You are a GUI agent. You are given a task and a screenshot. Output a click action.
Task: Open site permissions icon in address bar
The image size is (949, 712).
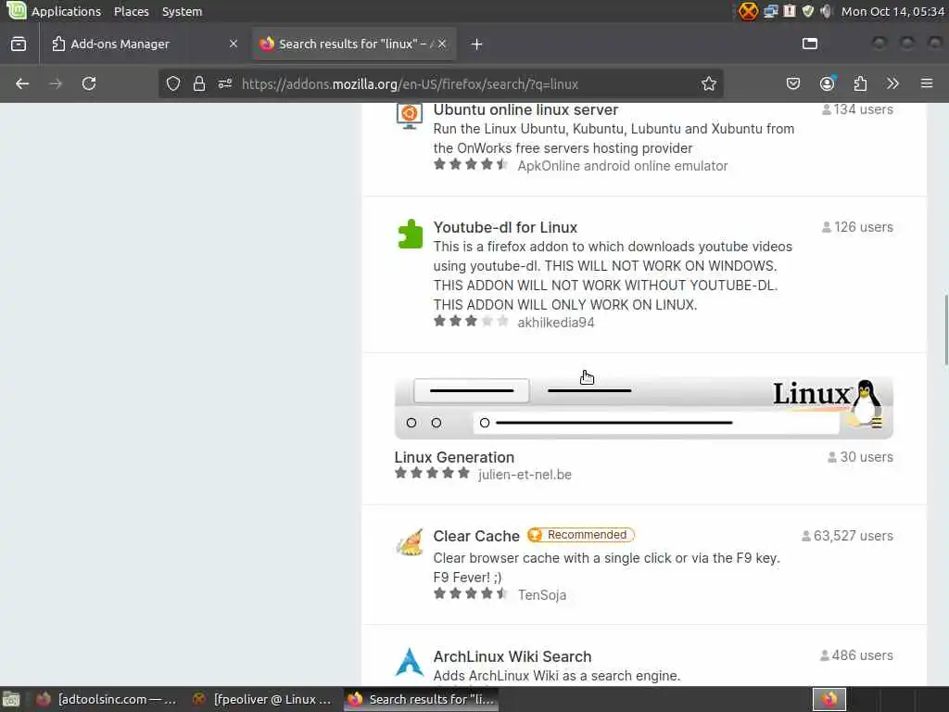pos(225,83)
